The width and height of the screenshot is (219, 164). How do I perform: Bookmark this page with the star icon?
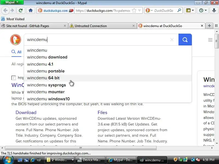tap(134, 10)
